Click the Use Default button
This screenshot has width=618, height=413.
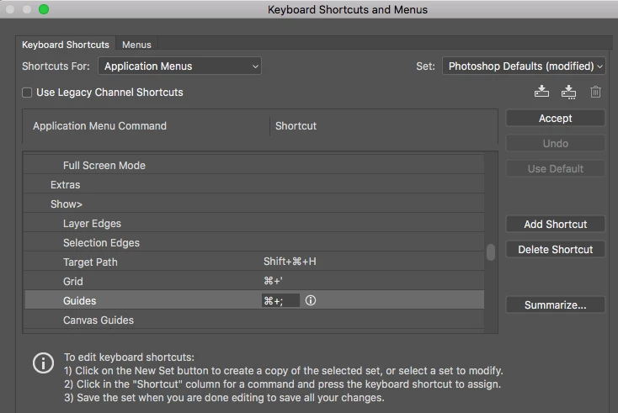click(556, 168)
